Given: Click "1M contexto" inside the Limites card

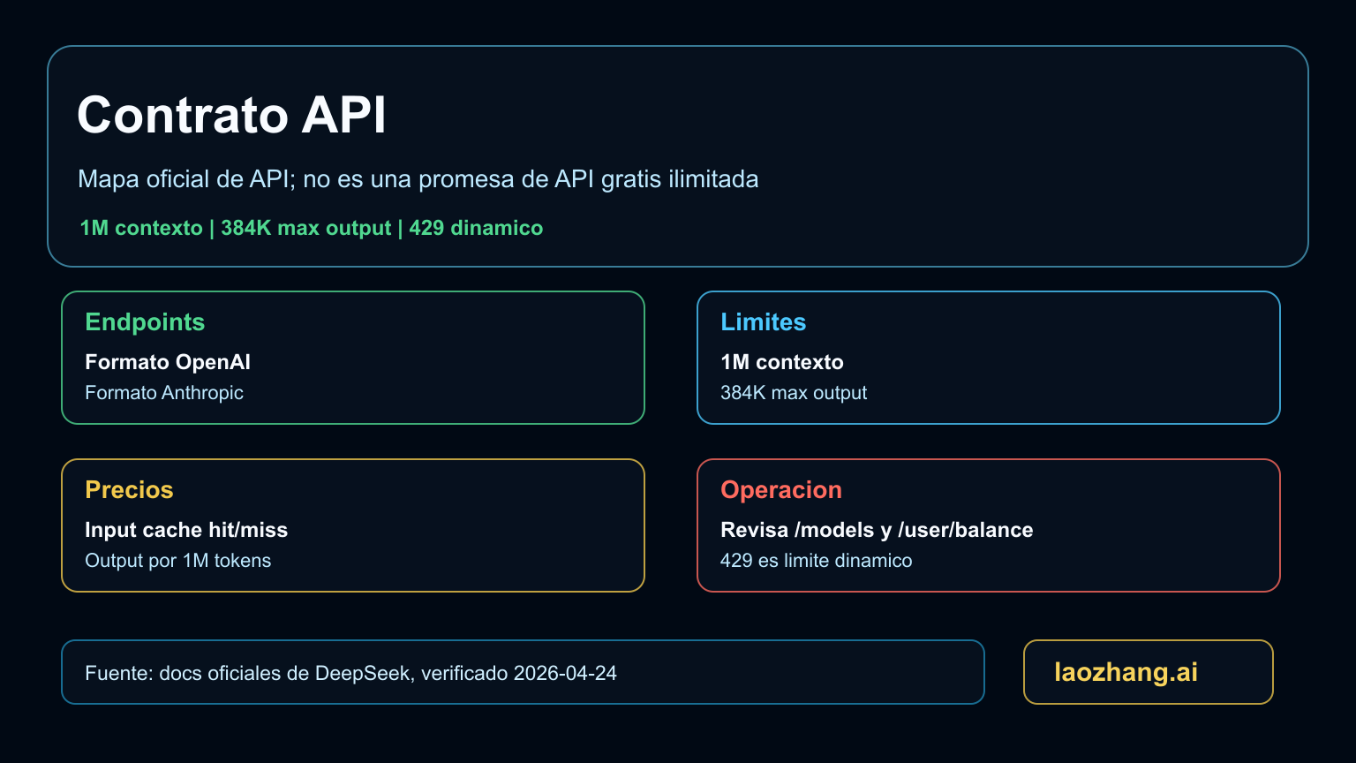Looking at the screenshot, I should coord(782,362).
